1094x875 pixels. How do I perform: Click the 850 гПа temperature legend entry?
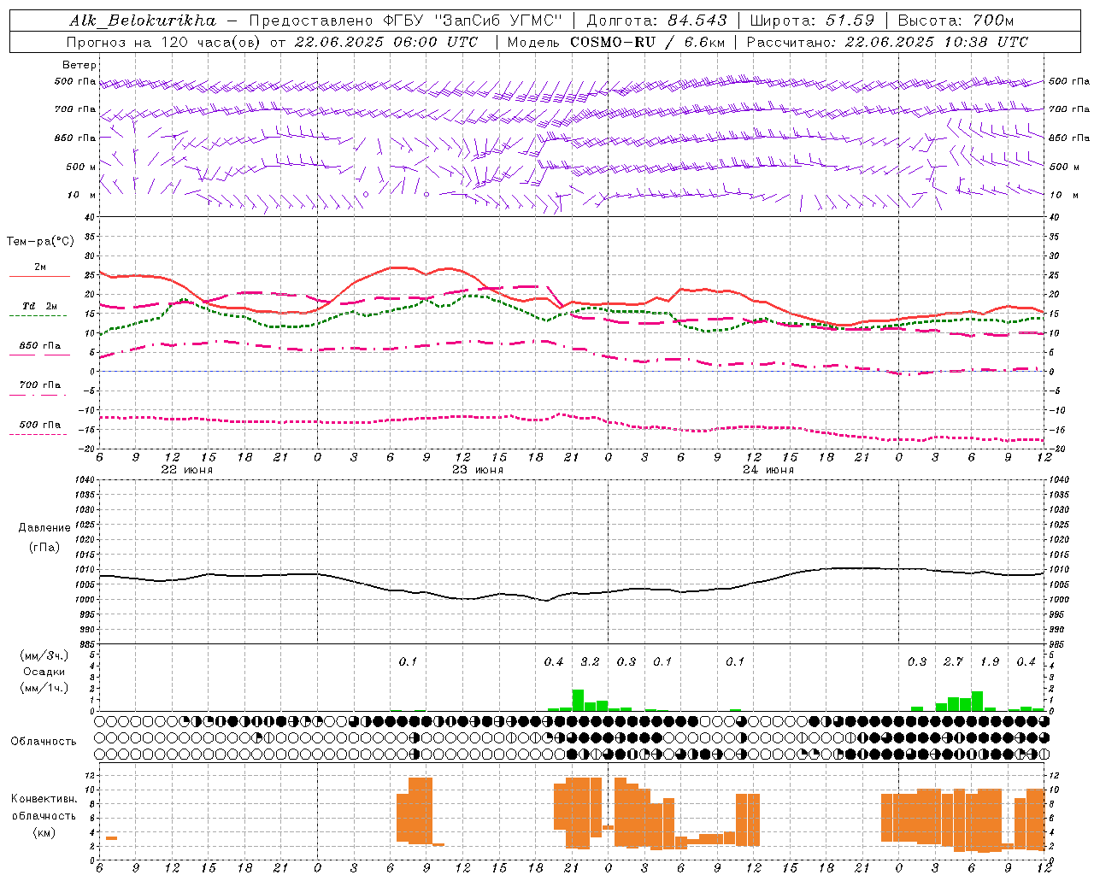[x=40, y=346]
